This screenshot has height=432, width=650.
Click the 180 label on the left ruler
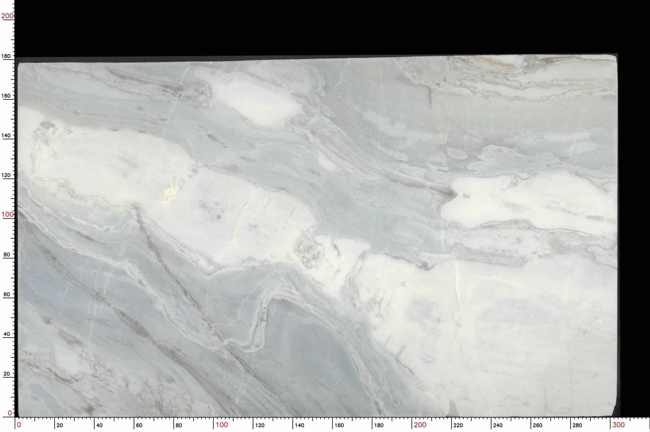pyautogui.click(x=6, y=56)
